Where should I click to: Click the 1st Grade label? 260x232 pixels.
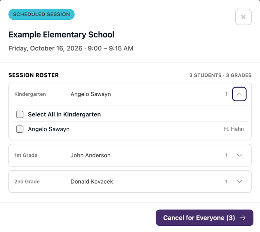tap(26, 155)
